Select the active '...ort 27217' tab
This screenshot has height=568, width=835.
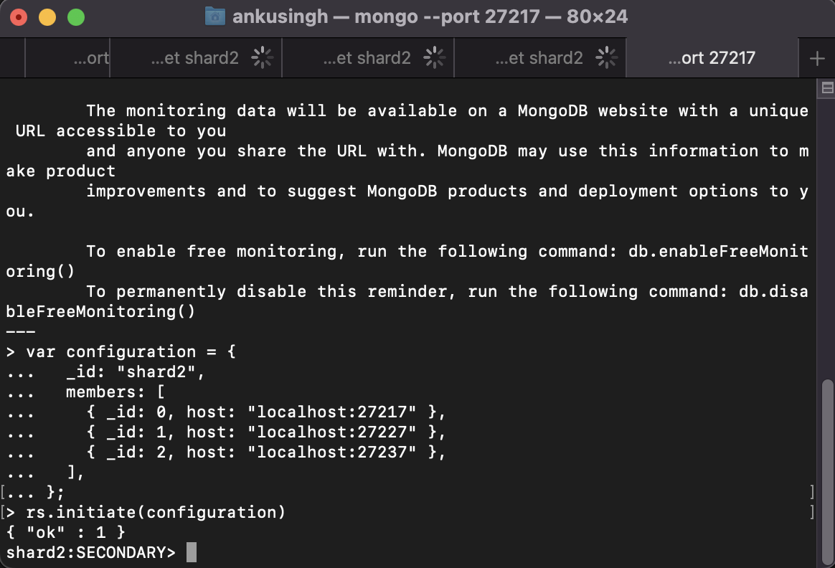click(711, 58)
